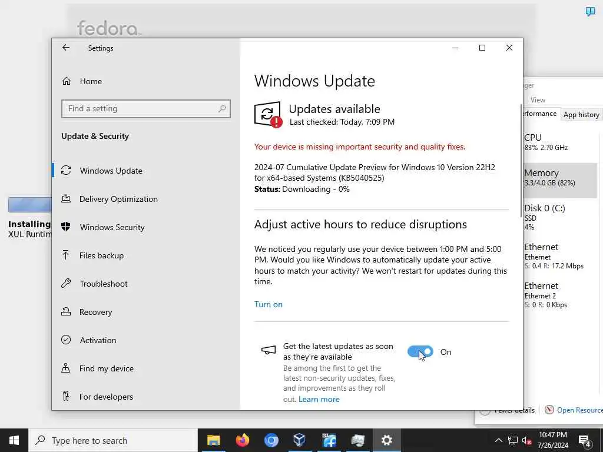This screenshot has height=452, width=603.
Task: Switch to App history tab in Task Manager
Action: pyautogui.click(x=581, y=115)
